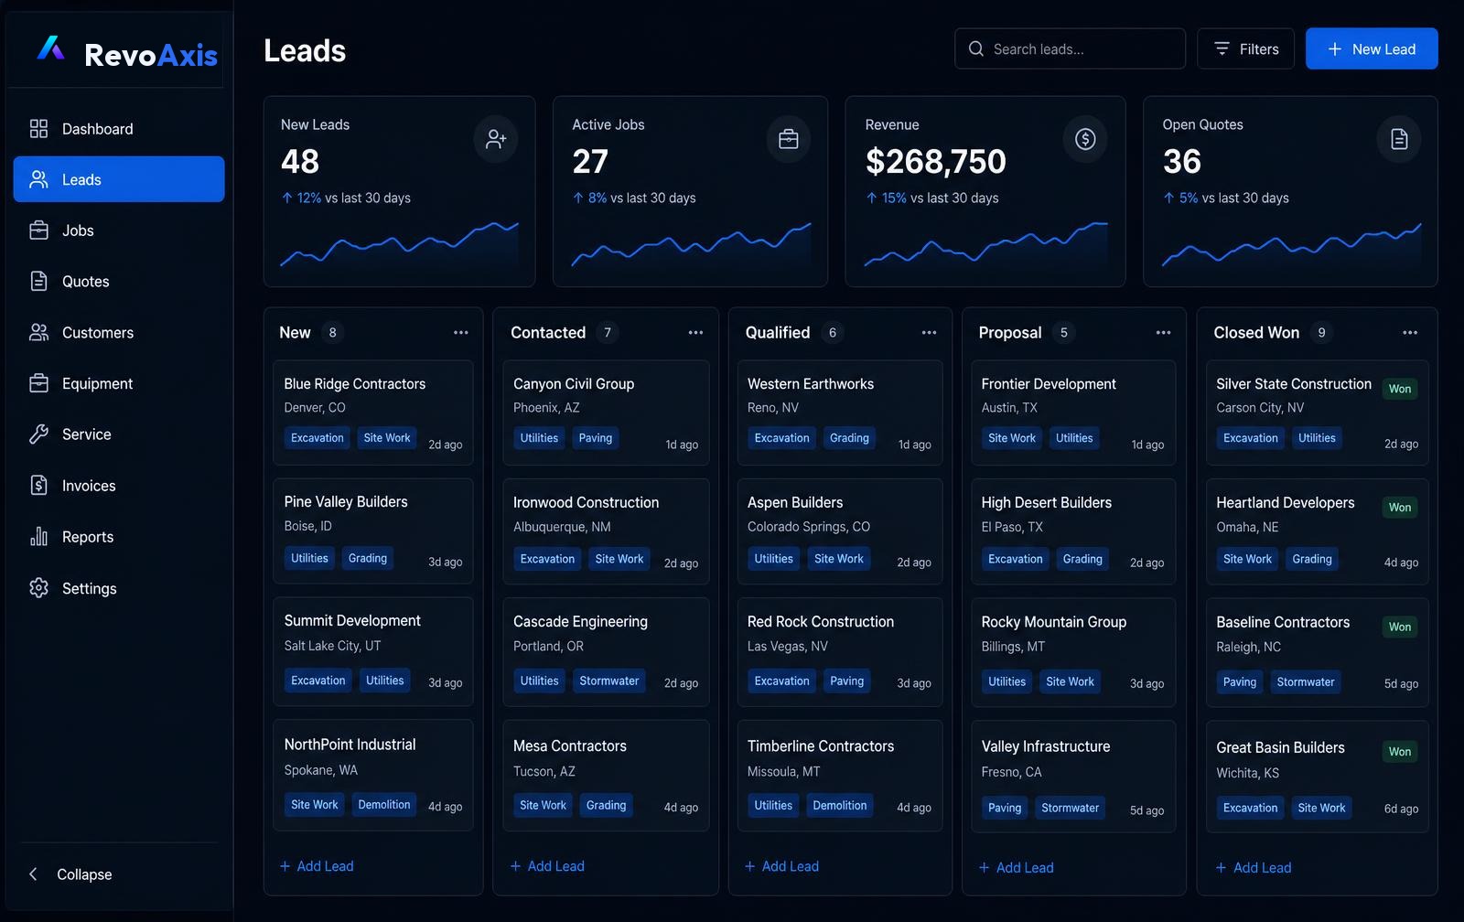Click the Customers people icon in sidebar
The width and height of the screenshot is (1464, 922).
[38, 333]
